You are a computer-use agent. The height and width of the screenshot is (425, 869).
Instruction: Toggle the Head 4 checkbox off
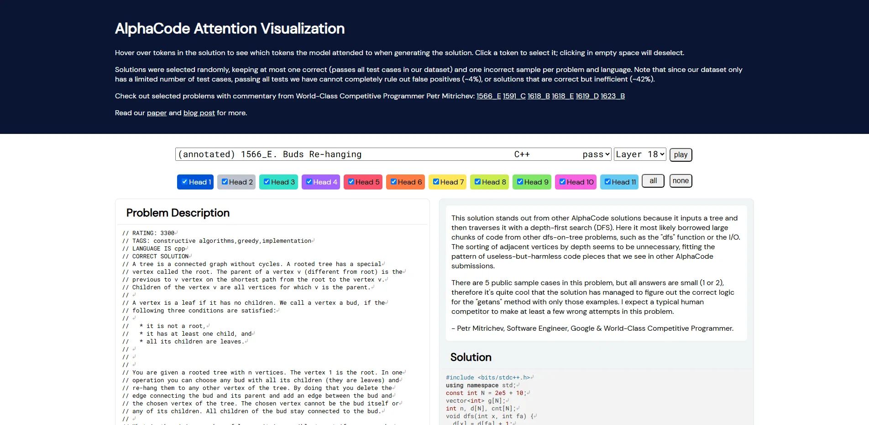tap(309, 182)
